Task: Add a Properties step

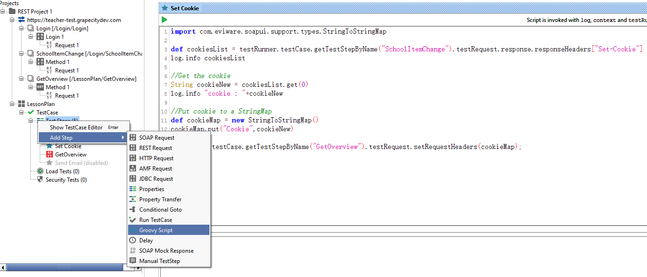Action: point(169,189)
